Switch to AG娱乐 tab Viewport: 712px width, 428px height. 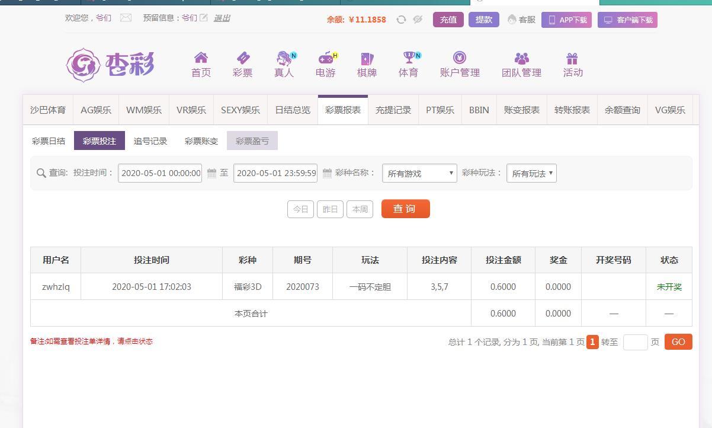coord(96,110)
